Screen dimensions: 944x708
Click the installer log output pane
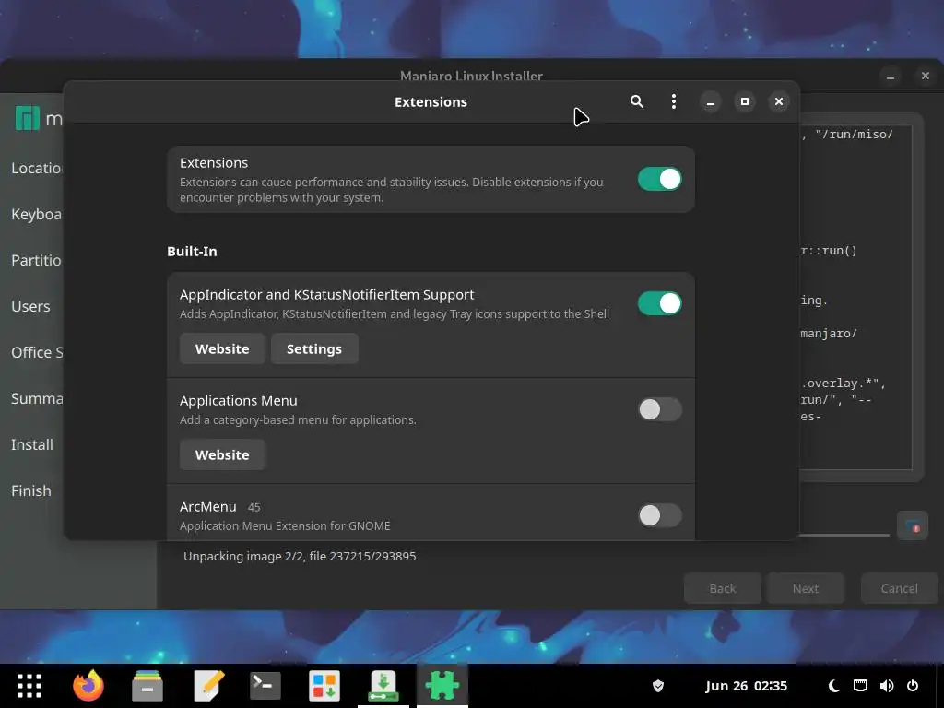[855, 298]
